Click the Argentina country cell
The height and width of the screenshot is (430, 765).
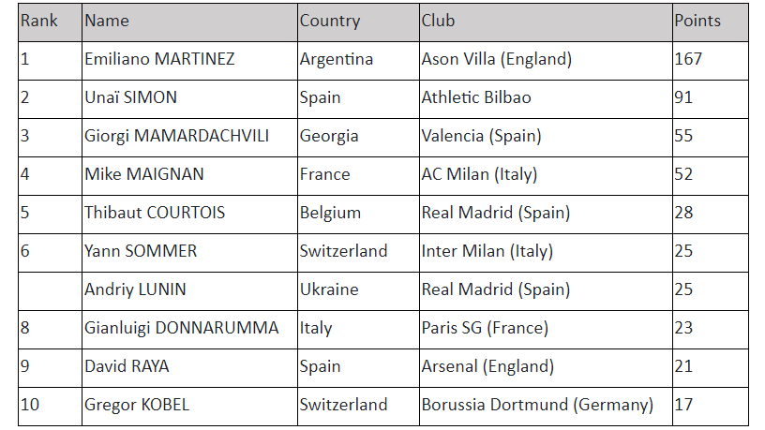pos(337,59)
